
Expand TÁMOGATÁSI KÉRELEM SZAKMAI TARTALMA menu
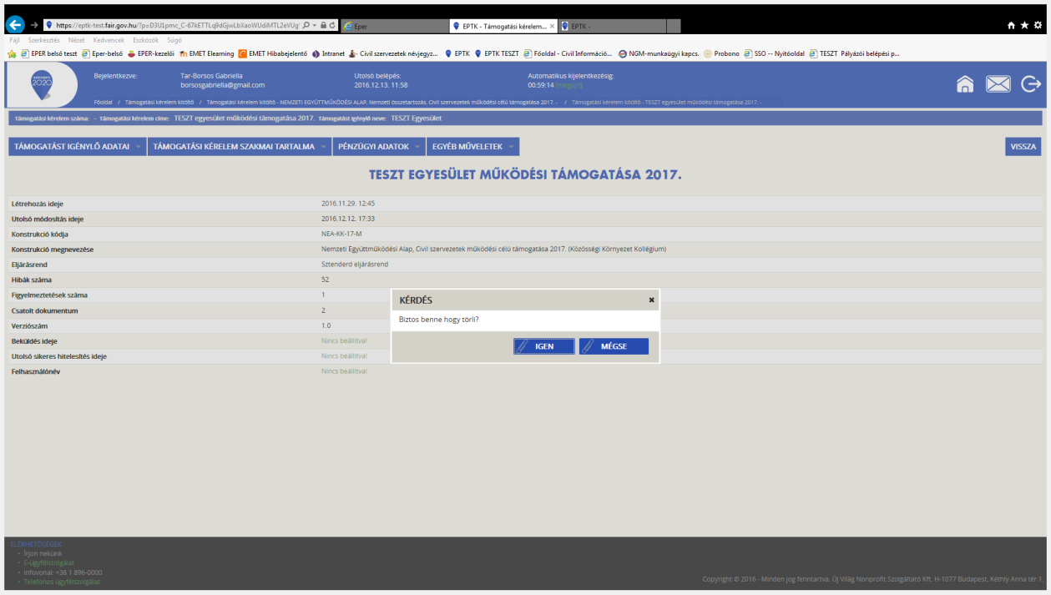pyautogui.click(x=240, y=146)
